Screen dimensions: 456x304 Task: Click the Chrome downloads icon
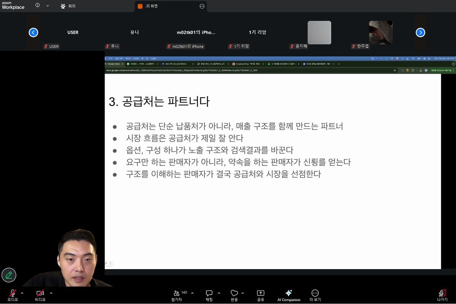pyautogui.click(x=421, y=70)
